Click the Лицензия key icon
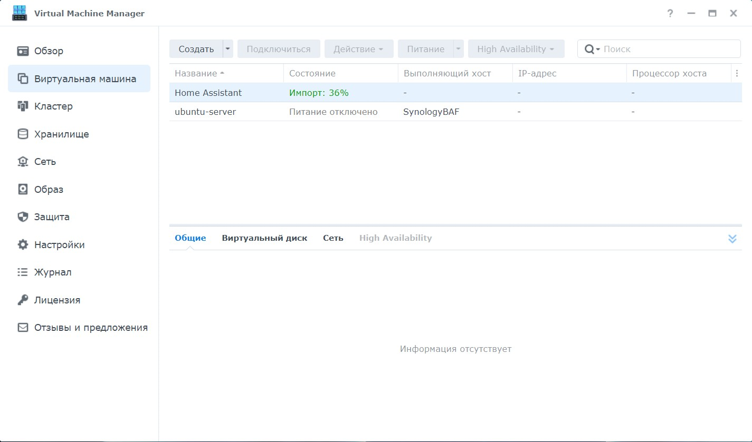This screenshot has height=442, width=752. [23, 300]
